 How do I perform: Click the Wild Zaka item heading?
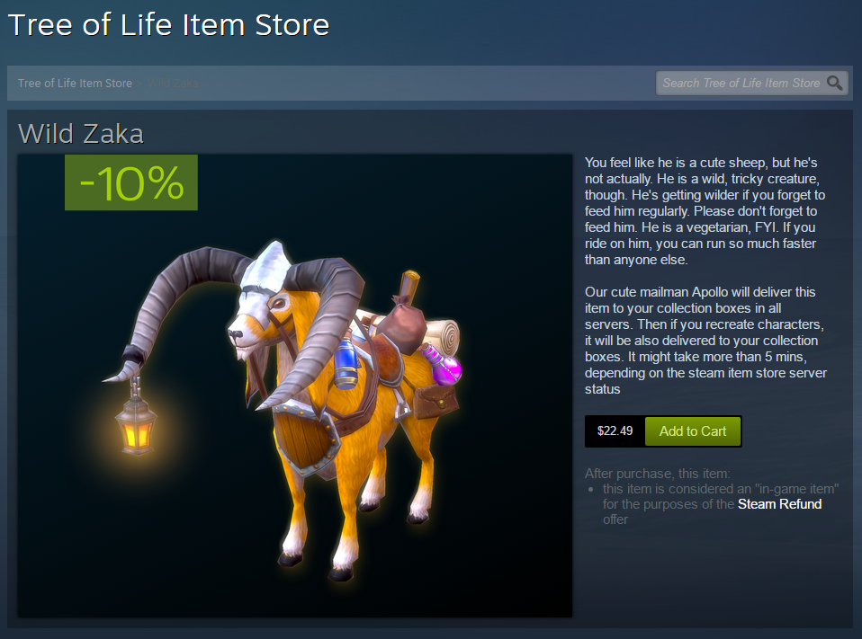pos(81,133)
